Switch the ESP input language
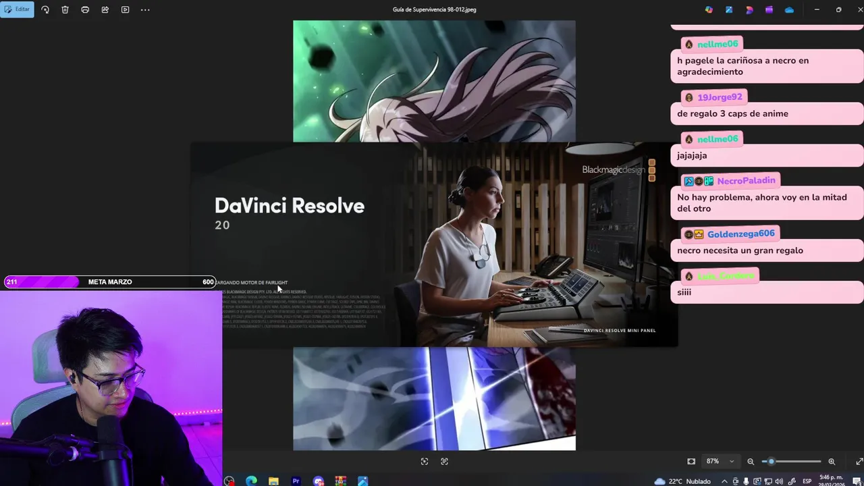 [x=807, y=481]
